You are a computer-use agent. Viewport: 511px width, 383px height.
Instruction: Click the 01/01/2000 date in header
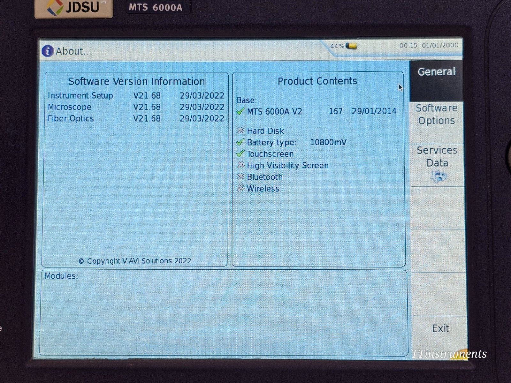click(440, 45)
